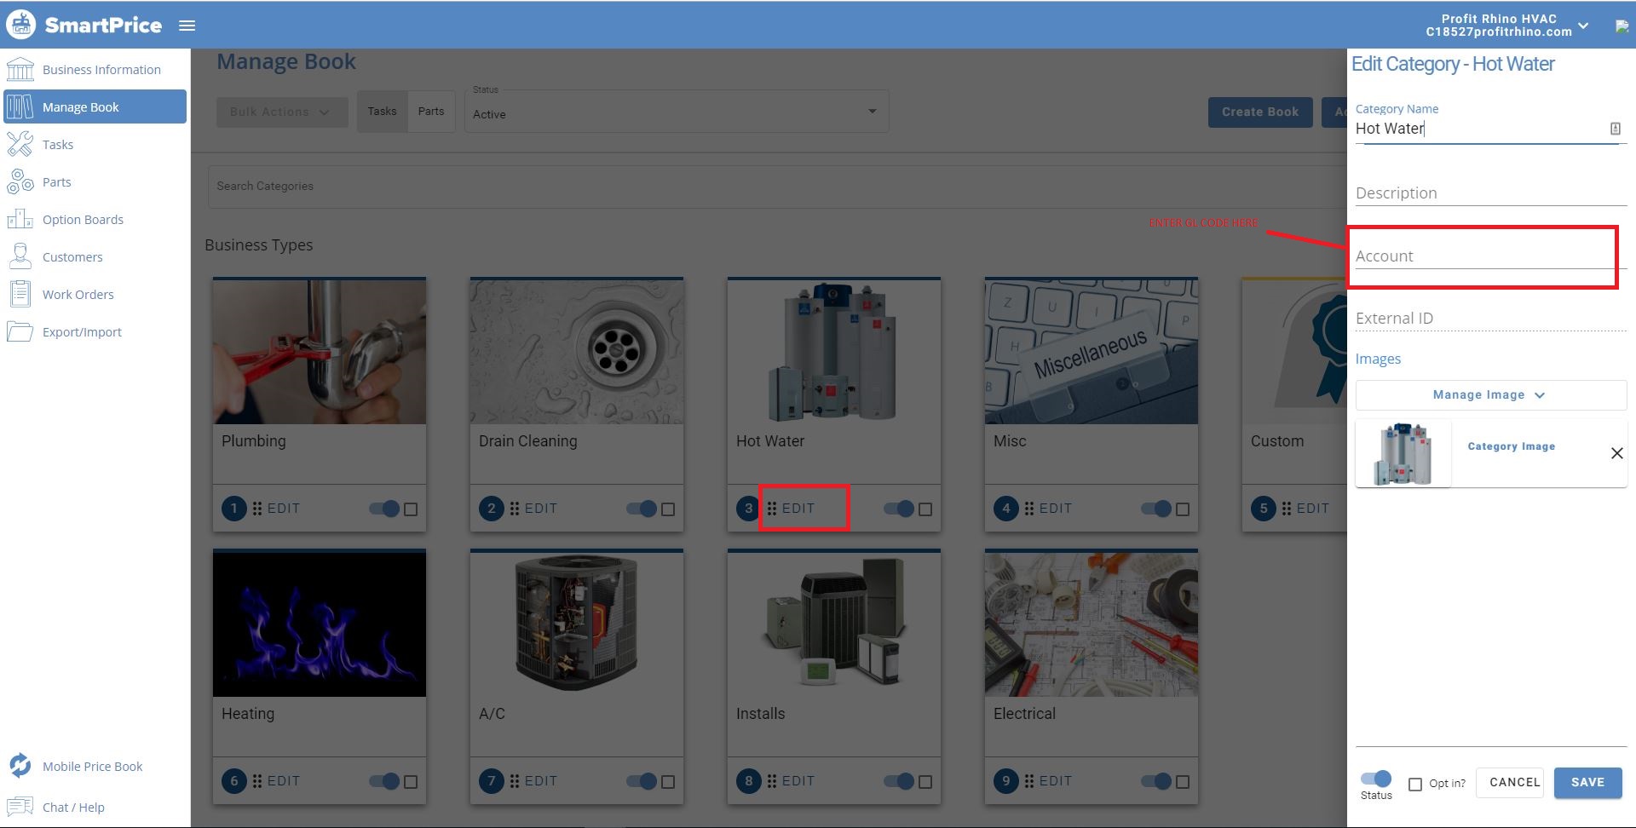Click the SAVE button
The height and width of the screenshot is (828, 1636).
tap(1587, 782)
